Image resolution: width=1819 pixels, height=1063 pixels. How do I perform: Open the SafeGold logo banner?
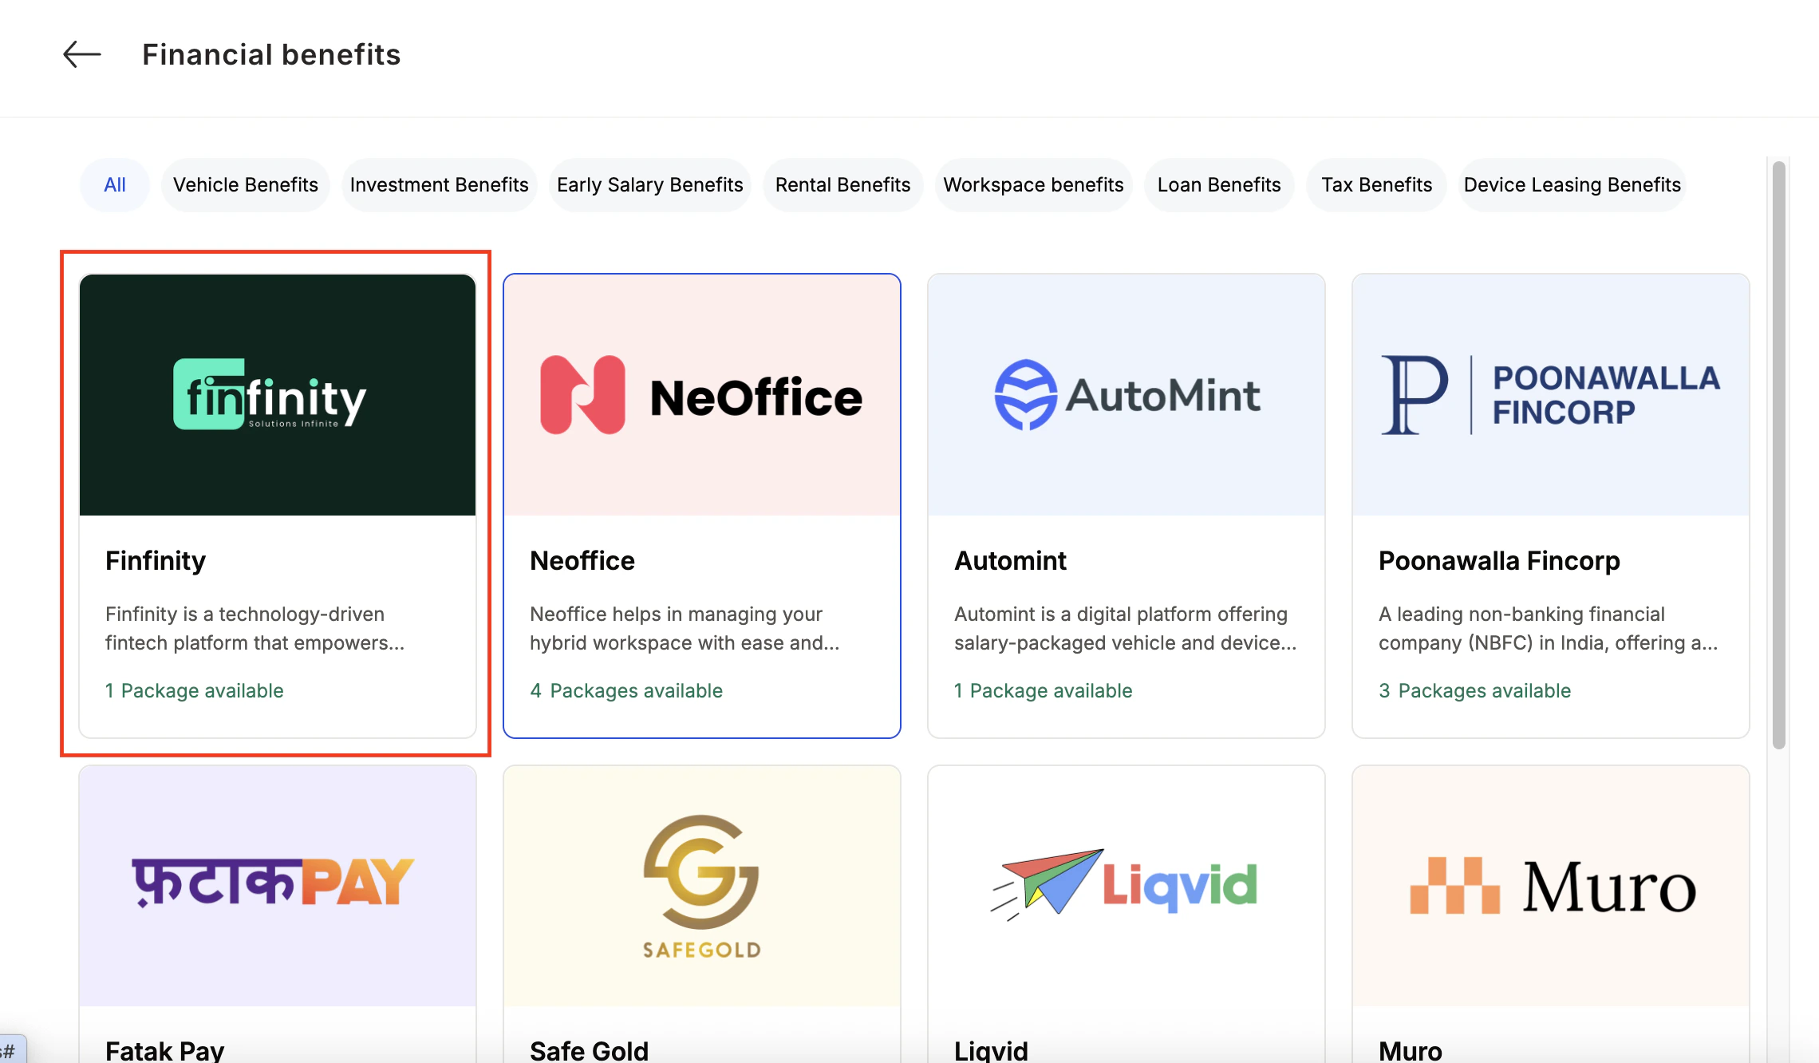click(x=702, y=886)
